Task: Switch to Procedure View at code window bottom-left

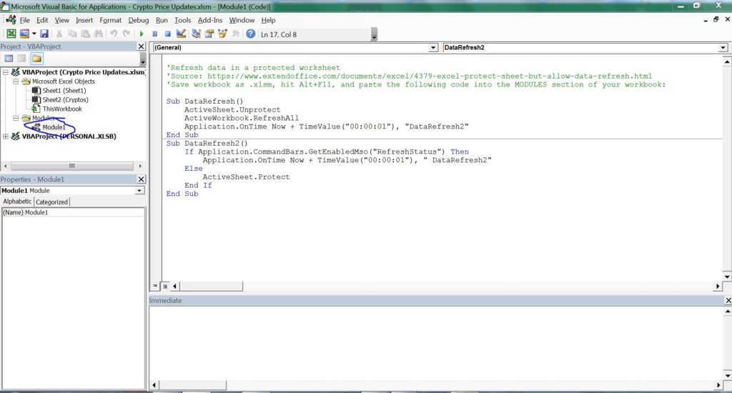Action: point(155,286)
